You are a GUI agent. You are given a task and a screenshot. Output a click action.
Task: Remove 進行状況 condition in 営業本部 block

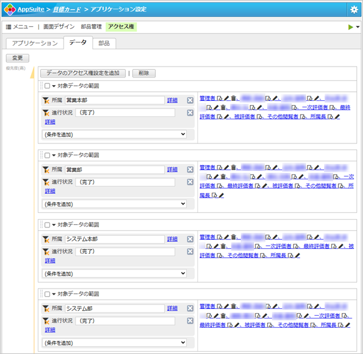pyautogui.click(x=190, y=113)
